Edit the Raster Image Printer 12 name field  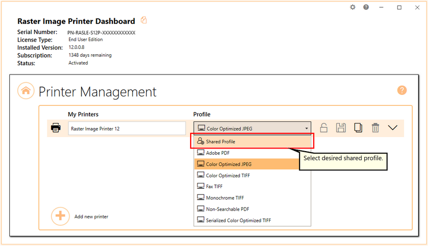coord(127,128)
